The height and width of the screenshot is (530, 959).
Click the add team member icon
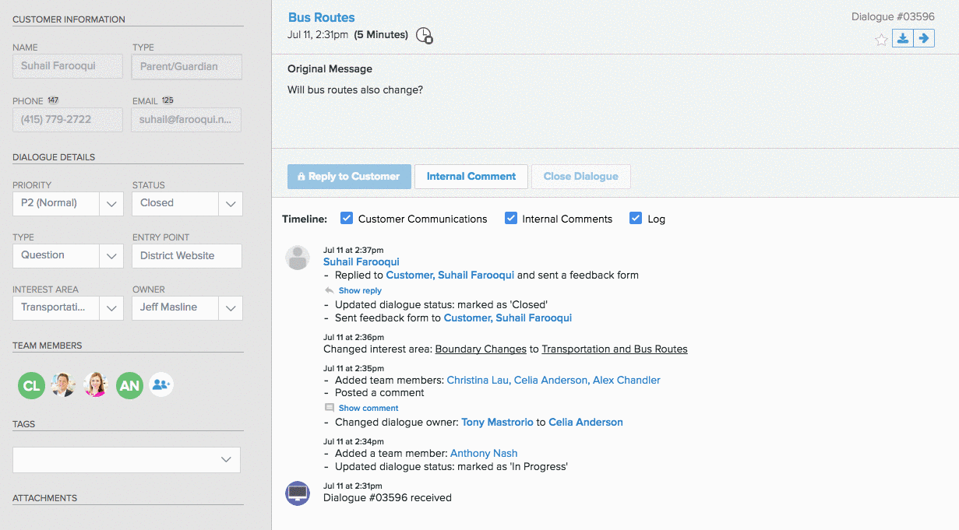(x=161, y=384)
